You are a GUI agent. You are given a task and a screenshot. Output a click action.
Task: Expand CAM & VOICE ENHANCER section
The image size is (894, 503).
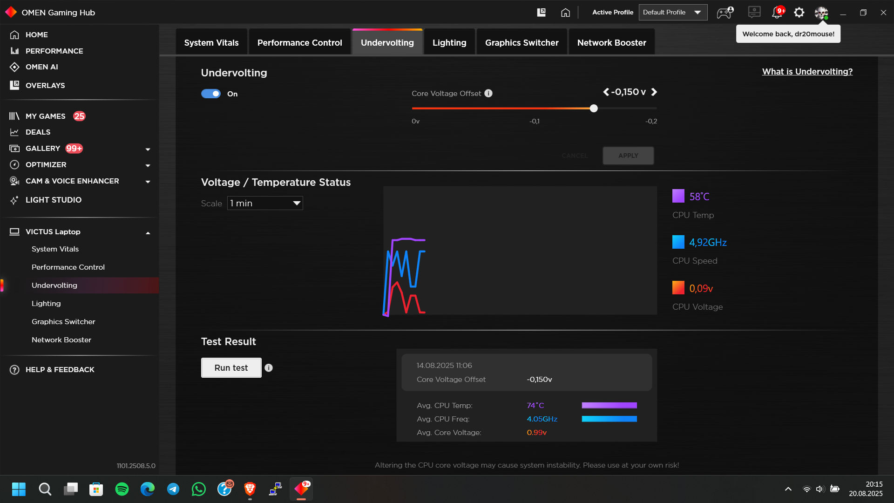pos(148,182)
